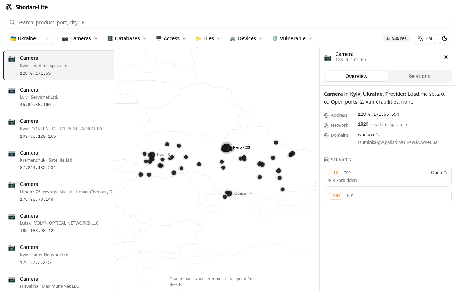Screen dimensions: 456x292
Task: Select the Kyiv Lanet Network Ltd camera
Action: [58, 254]
